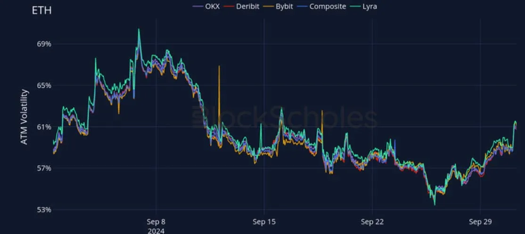Click the Sep 15 x-axis label
This screenshot has height=234, width=525.
pos(264,222)
